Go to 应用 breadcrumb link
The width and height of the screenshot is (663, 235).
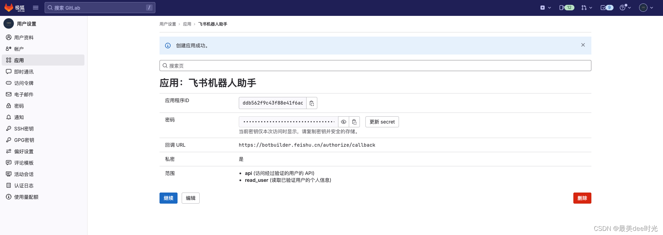point(187,24)
